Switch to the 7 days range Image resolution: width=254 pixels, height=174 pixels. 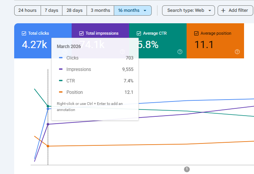[x=51, y=10]
